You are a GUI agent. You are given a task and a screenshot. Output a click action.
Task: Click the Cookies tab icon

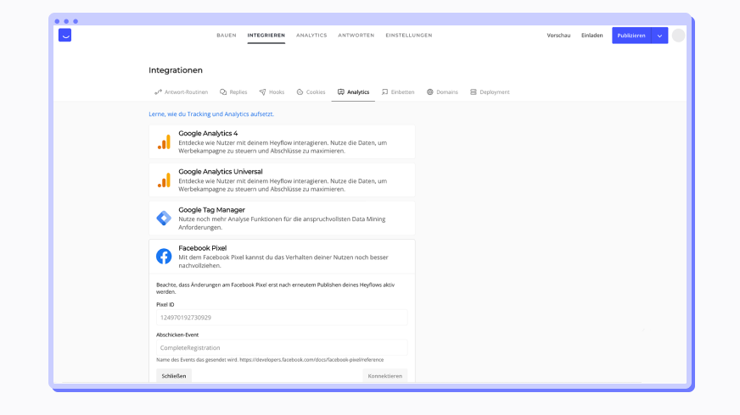coord(300,91)
